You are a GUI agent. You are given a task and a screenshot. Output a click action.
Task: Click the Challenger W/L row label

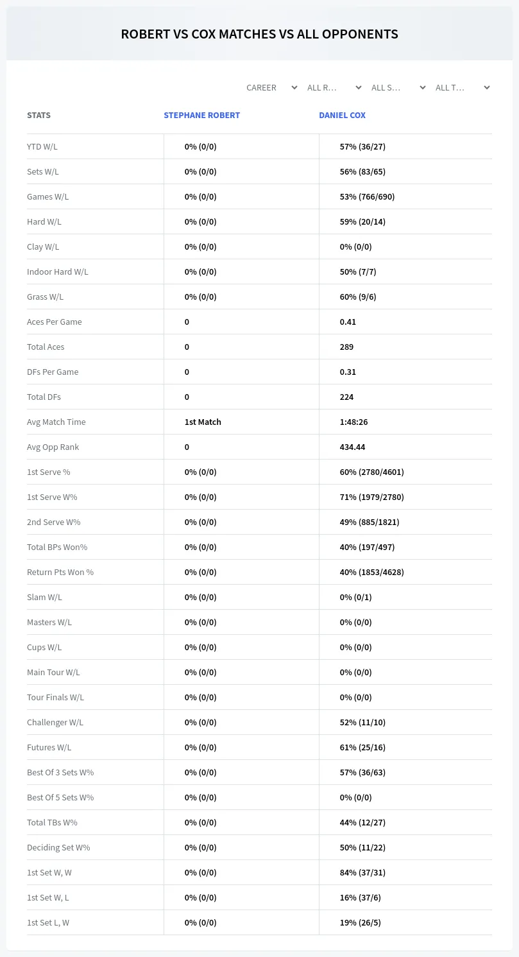click(x=55, y=722)
